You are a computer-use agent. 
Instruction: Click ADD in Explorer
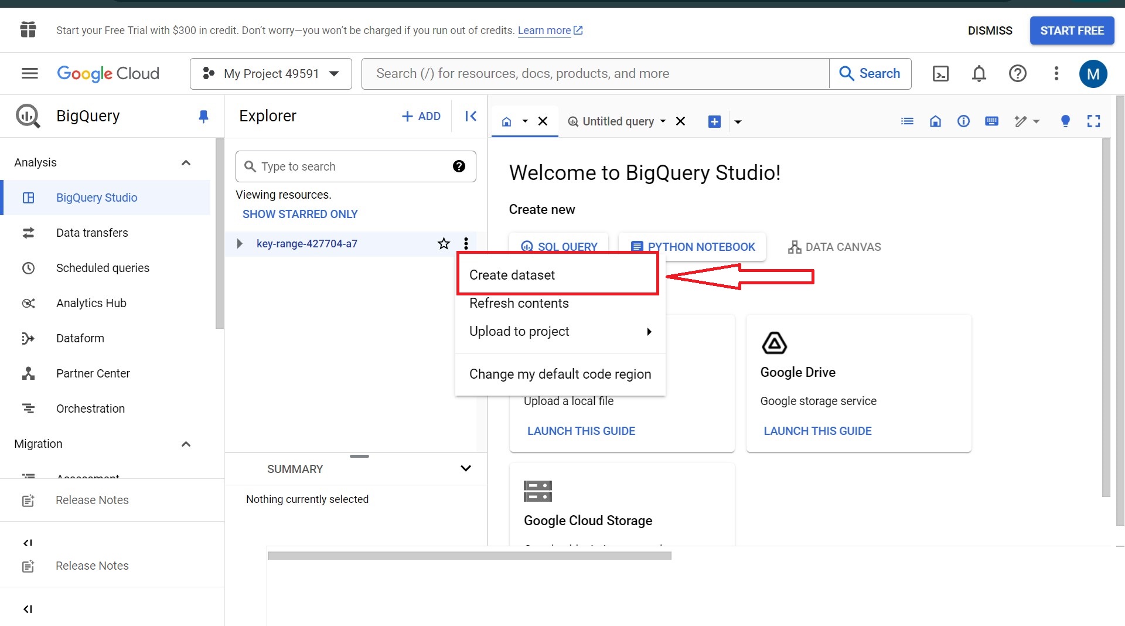click(421, 116)
